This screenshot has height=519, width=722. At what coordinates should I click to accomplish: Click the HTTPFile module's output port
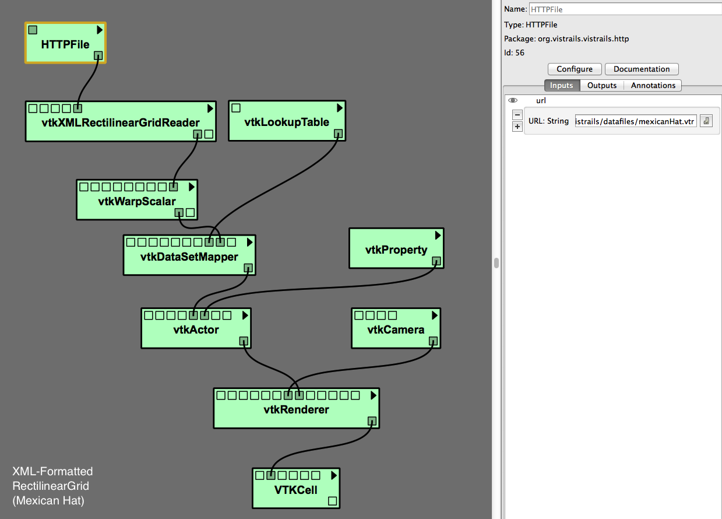[98, 55]
